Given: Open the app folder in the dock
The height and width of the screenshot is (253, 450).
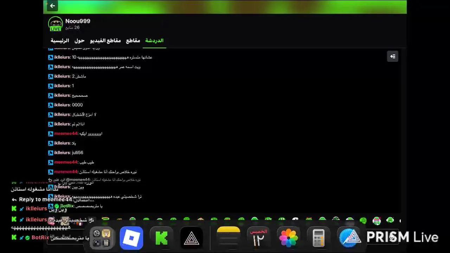Looking at the screenshot, I should (102, 238).
